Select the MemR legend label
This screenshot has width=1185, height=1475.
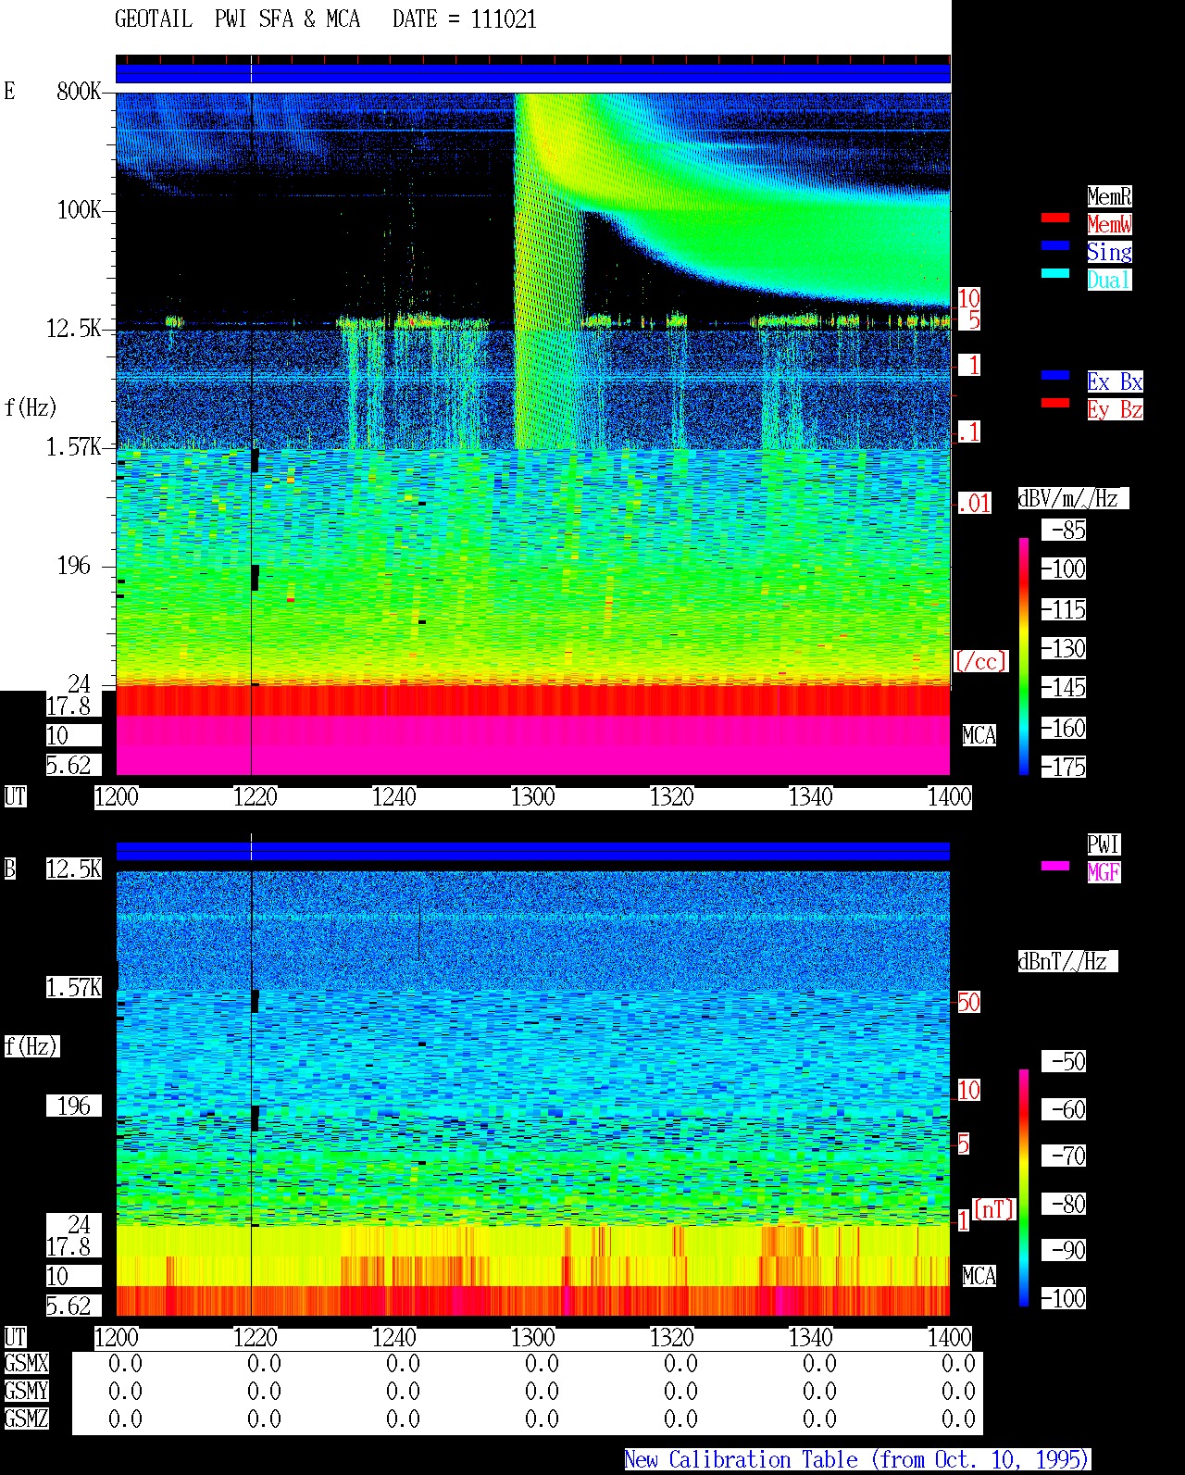(x=1109, y=196)
